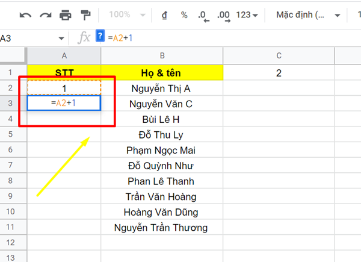Select the Paint format roller icon
361x262 pixels.
[85, 15]
